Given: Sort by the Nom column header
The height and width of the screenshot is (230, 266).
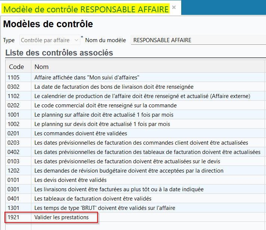Looking at the screenshot, I should tap(148, 67).
